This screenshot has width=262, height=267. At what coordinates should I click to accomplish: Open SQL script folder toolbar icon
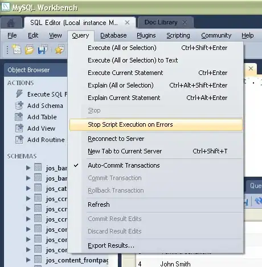pyautogui.click(x=30, y=49)
